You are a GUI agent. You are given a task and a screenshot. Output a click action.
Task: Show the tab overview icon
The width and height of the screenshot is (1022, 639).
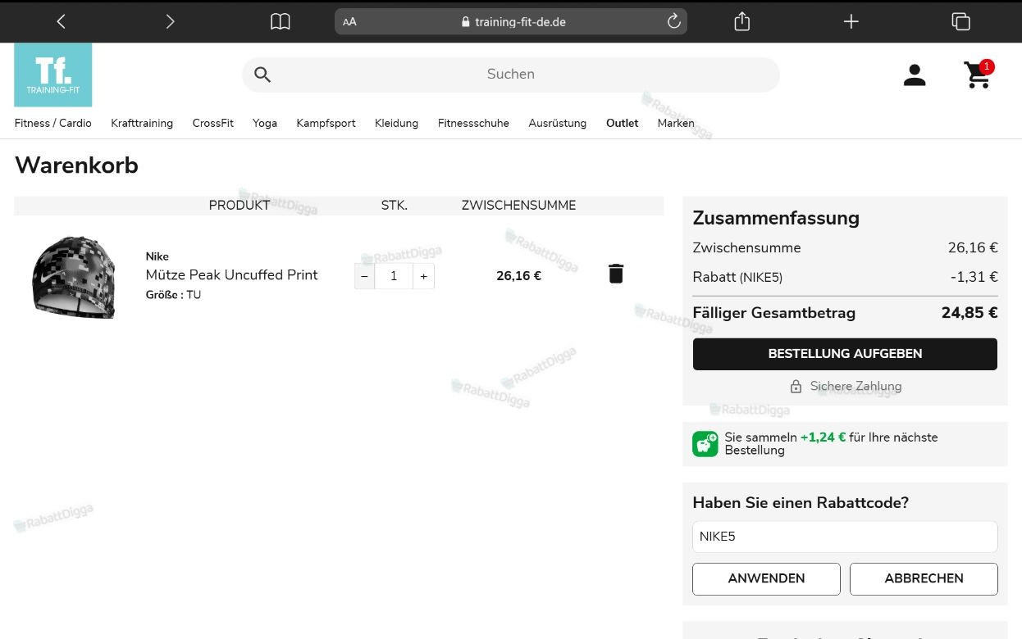coord(960,22)
